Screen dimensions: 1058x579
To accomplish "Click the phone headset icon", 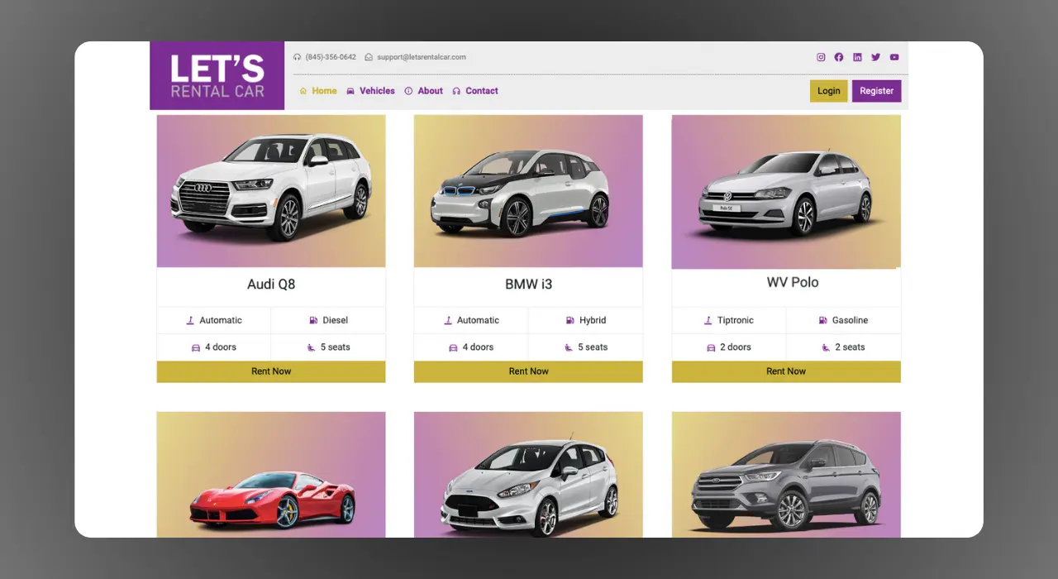I will click(298, 57).
